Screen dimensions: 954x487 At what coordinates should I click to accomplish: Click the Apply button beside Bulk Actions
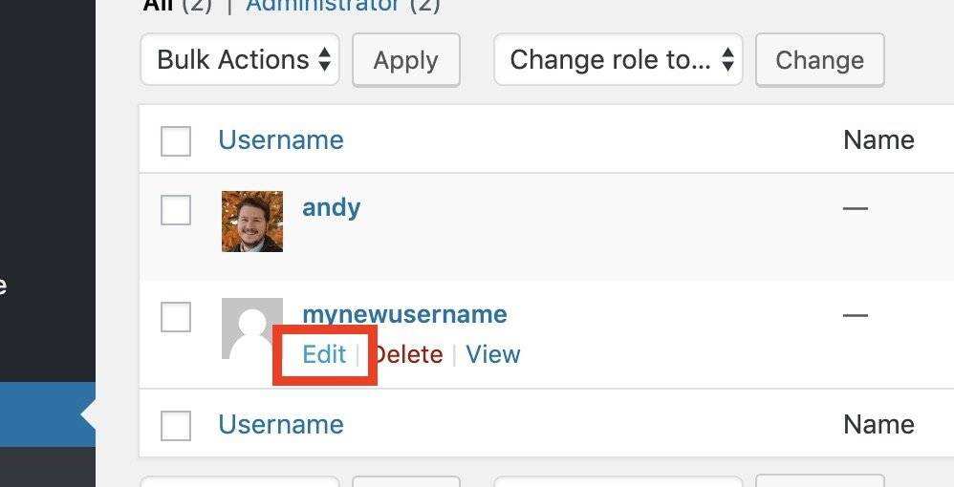(x=405, y=60)
